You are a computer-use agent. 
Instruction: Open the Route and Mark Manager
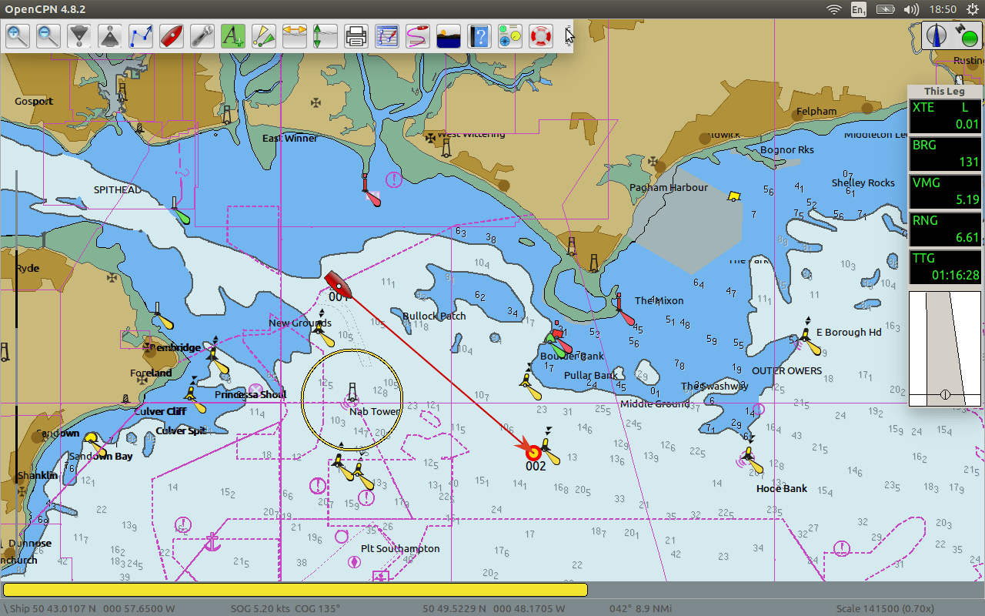386,35
